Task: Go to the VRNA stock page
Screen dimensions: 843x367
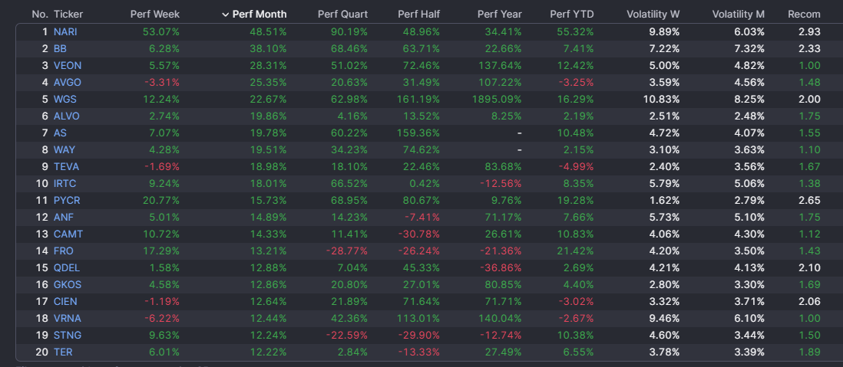Action: 67,319
